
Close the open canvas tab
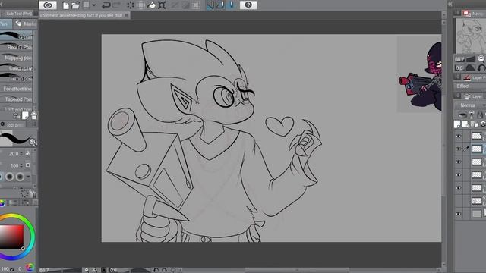click(127, 15)
